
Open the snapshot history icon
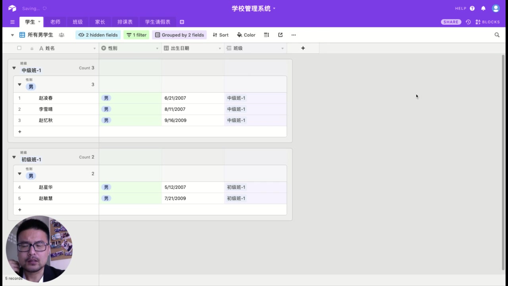tap(468, 22)
